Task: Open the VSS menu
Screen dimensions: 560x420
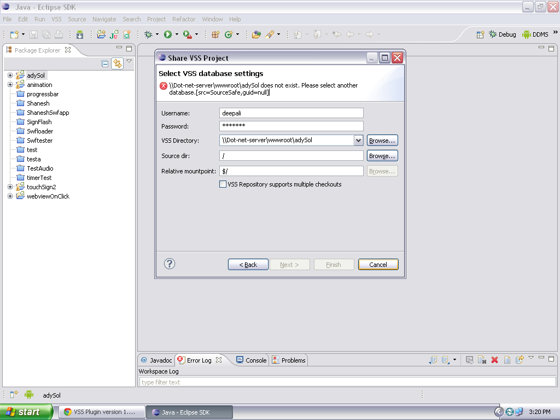Action: (56, 19)
